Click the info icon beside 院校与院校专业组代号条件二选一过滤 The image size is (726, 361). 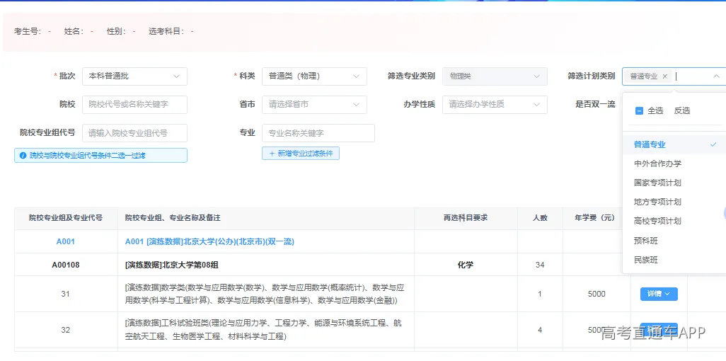pos(23,156)
